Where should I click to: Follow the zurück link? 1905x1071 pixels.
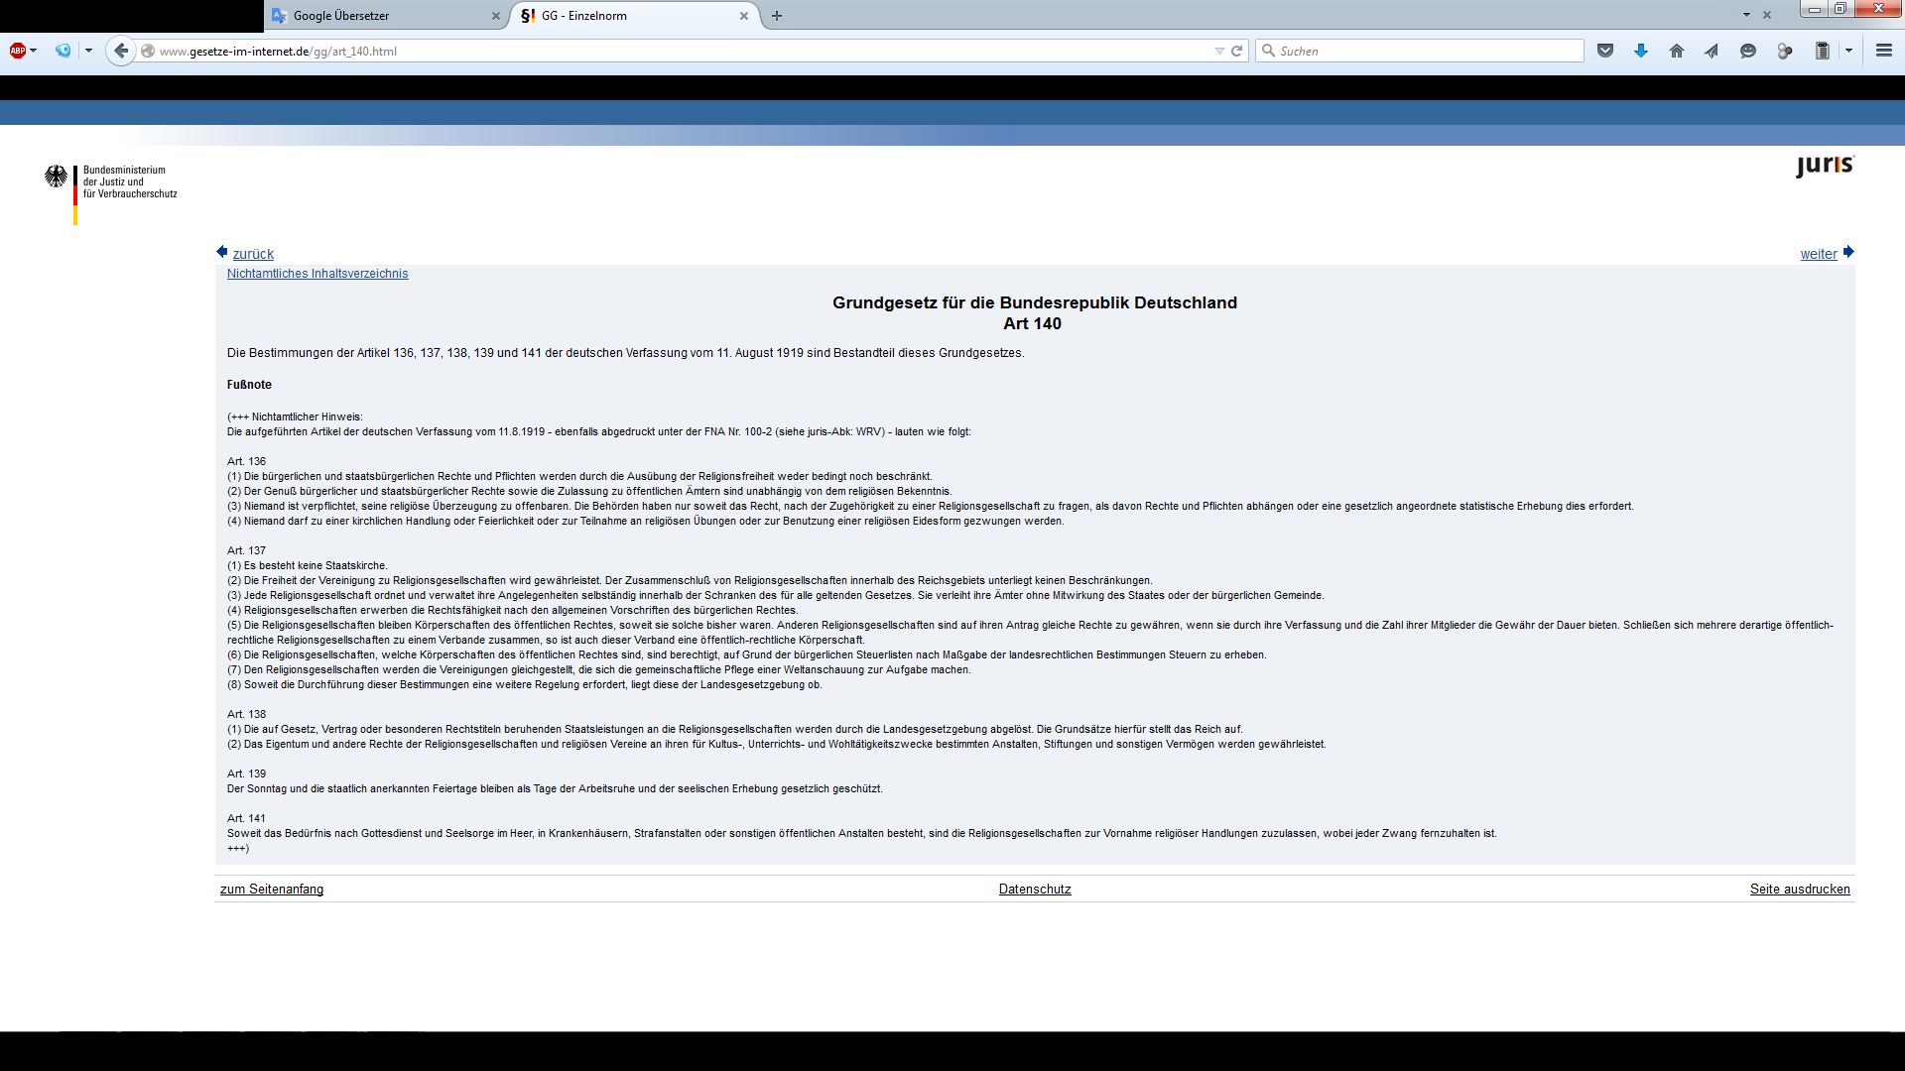253,254
